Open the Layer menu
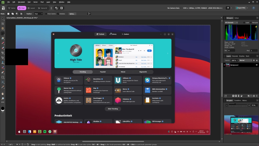Screen dimensions: 259x146 (x=48, y=2)
